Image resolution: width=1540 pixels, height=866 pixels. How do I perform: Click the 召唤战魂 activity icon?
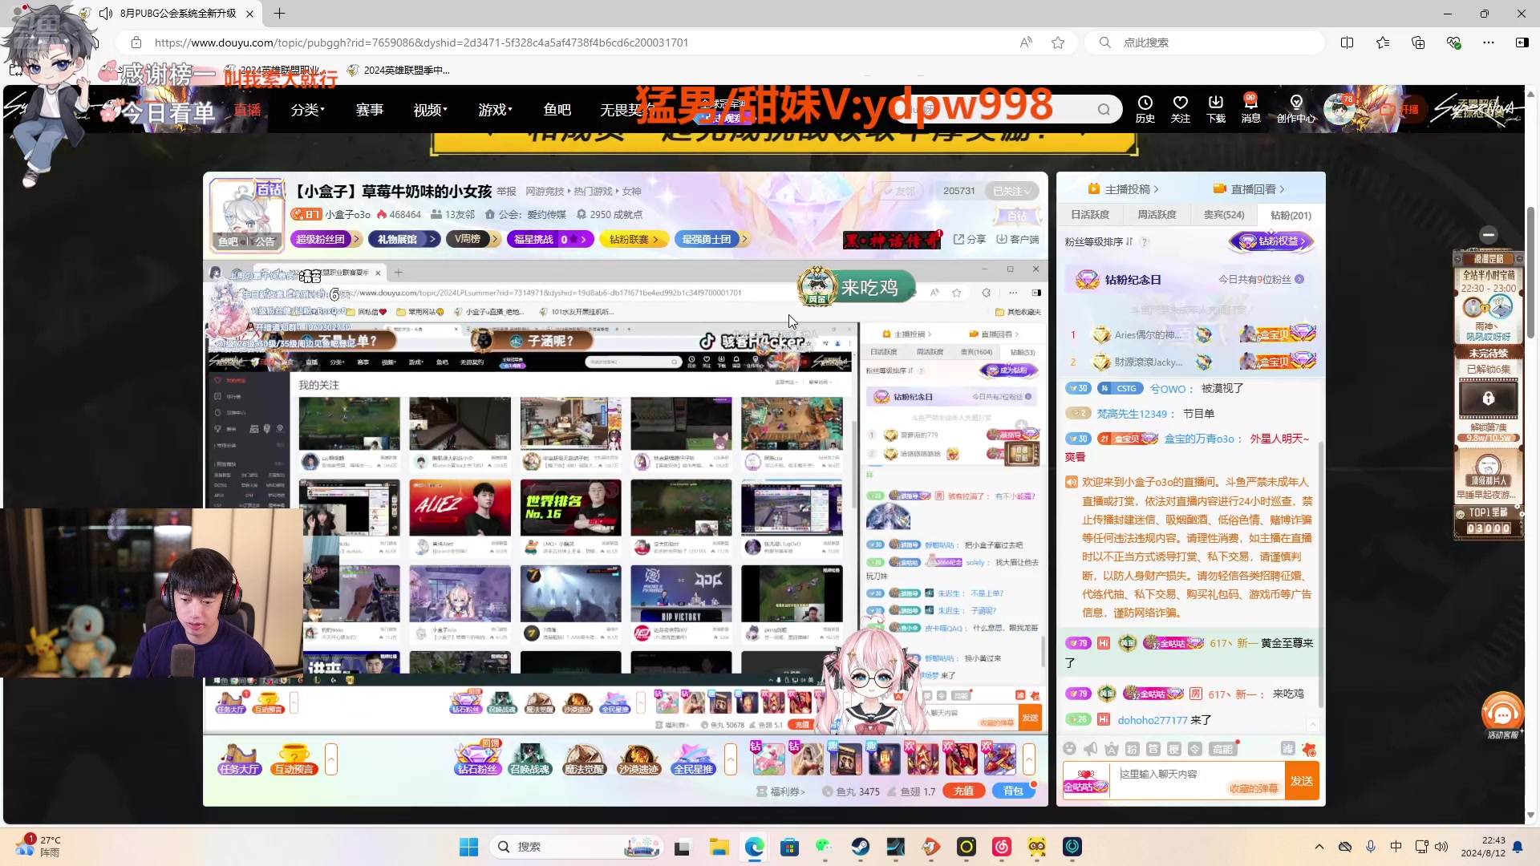point(530,759)
